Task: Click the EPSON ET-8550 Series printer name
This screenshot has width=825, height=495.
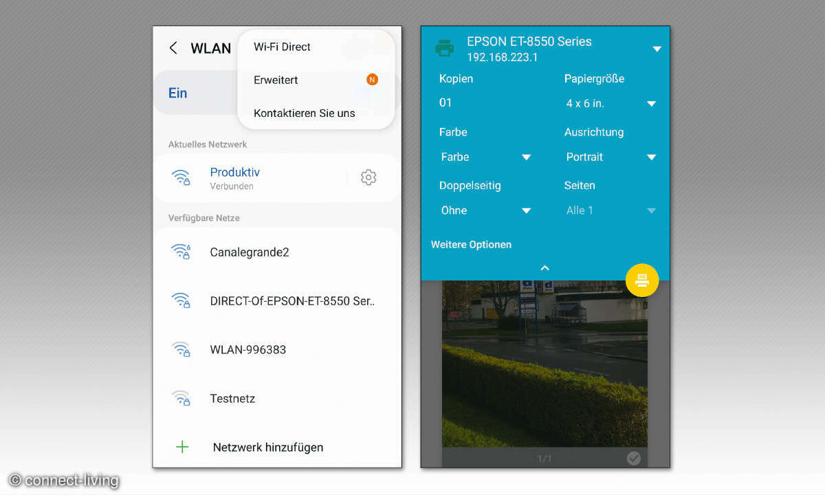Action: 529,41
